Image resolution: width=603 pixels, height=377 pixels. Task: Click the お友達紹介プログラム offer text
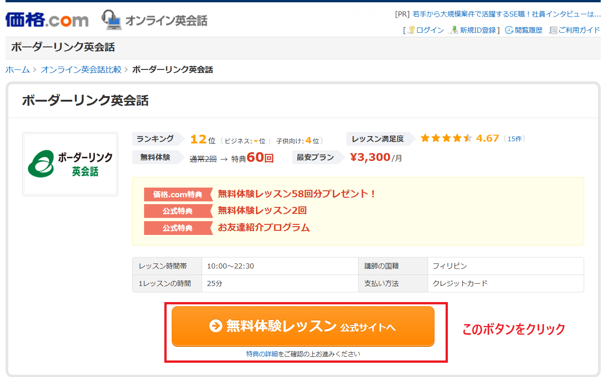[264, 228]
